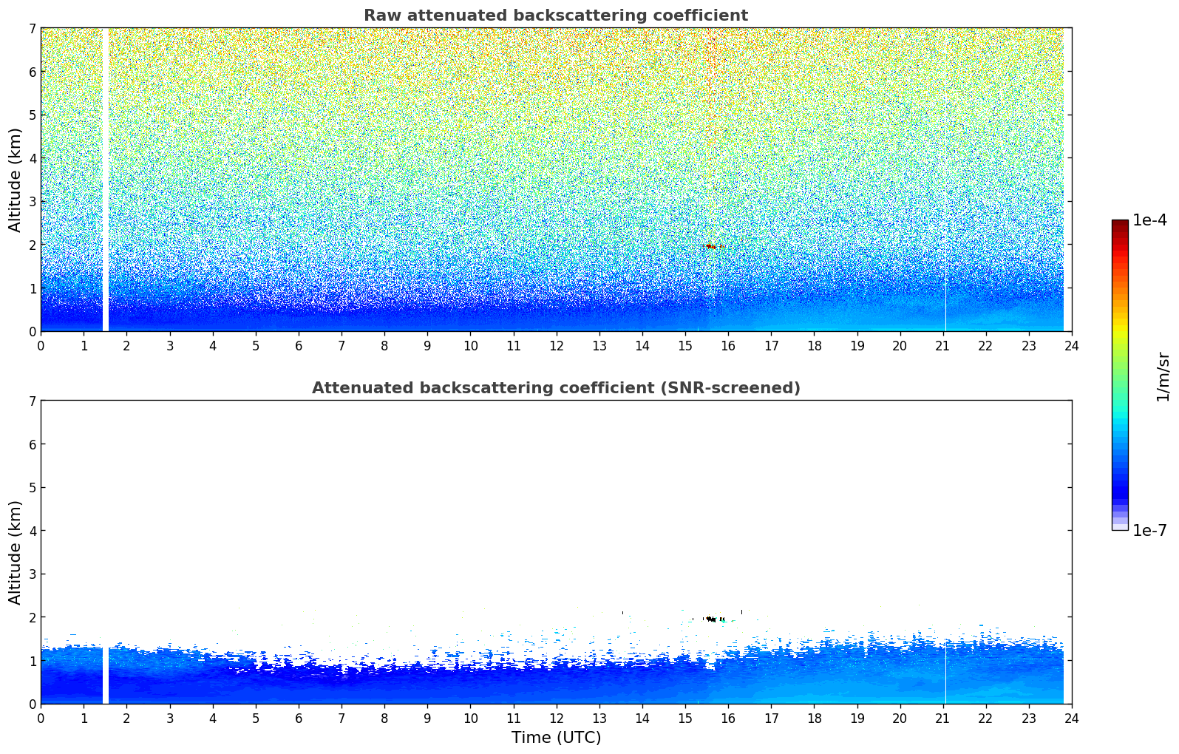Image resolution: width=1179 pixels, height=754 pixels.
Task: Click the '3' altitude tick on bottom plot
Action: tap(33, 574)
